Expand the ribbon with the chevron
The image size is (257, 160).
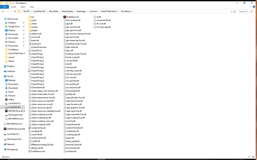pyautogui.click(x=250, y=7)
